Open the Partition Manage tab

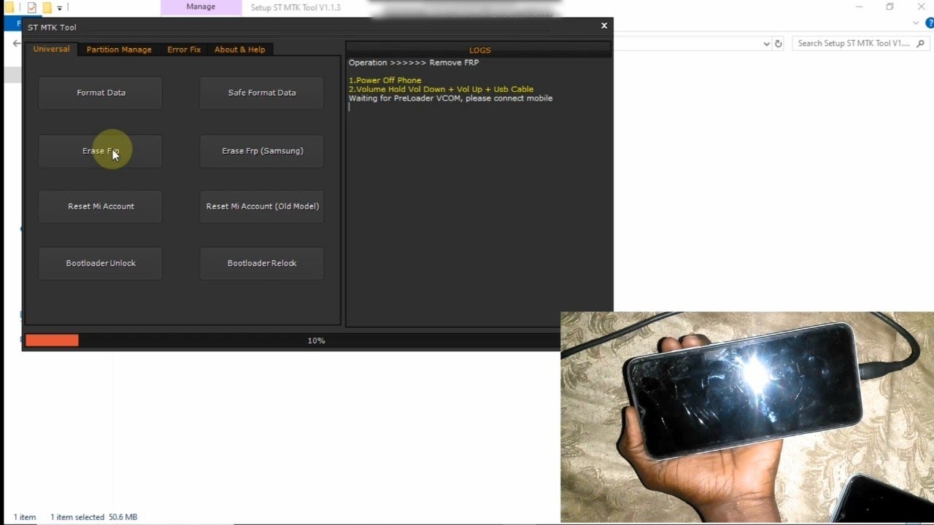click(x=119, y=50)
